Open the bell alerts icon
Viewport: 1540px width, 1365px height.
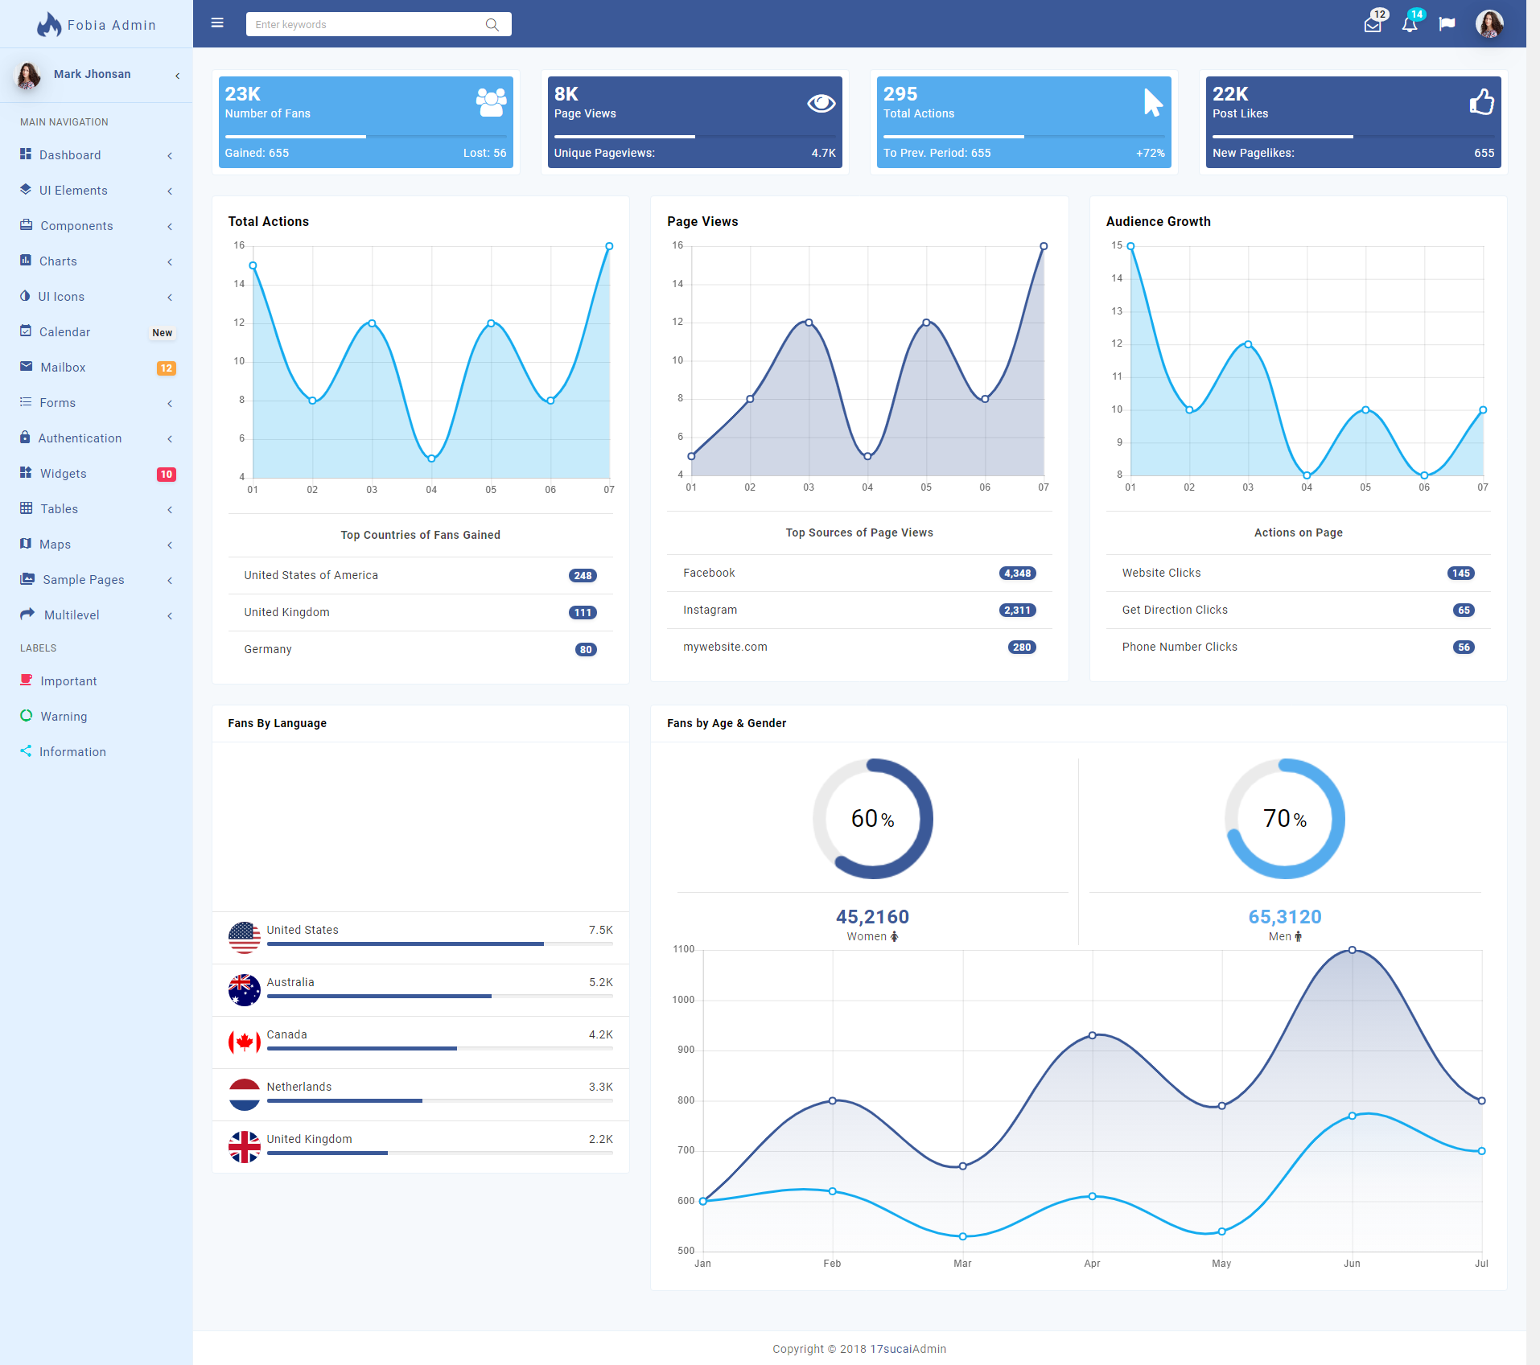(x=1410, y=24)
